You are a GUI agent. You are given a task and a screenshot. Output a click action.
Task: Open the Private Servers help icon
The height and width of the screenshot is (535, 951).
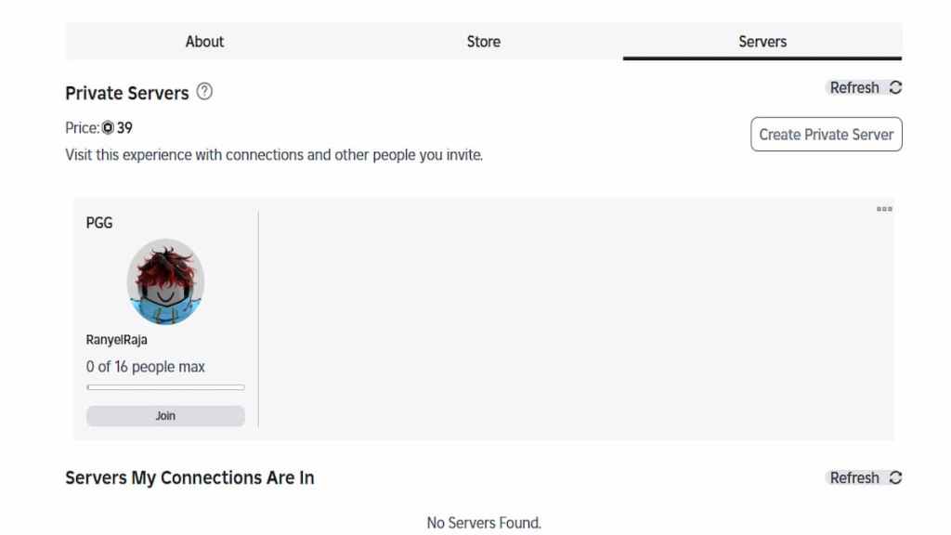(205, 92)
